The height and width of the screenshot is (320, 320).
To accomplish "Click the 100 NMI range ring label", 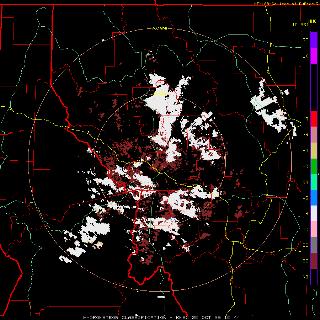I will point(160,28).
